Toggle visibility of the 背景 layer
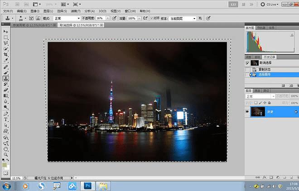This screenshot has height=191, width=299. (x=247, y=112)
